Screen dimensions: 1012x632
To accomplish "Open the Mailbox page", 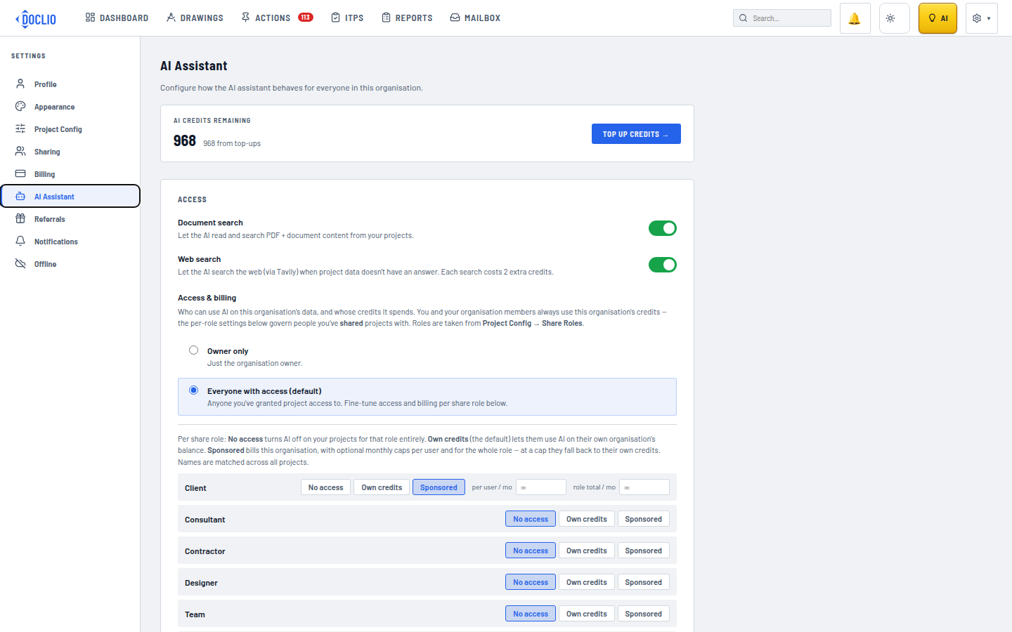I will tap(475, 18).
